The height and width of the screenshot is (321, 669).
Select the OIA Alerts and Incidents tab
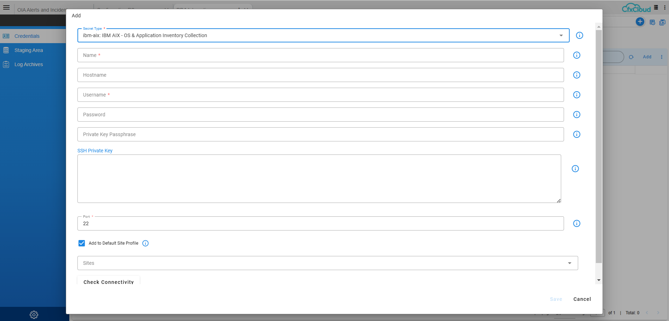tap(42, 10)
